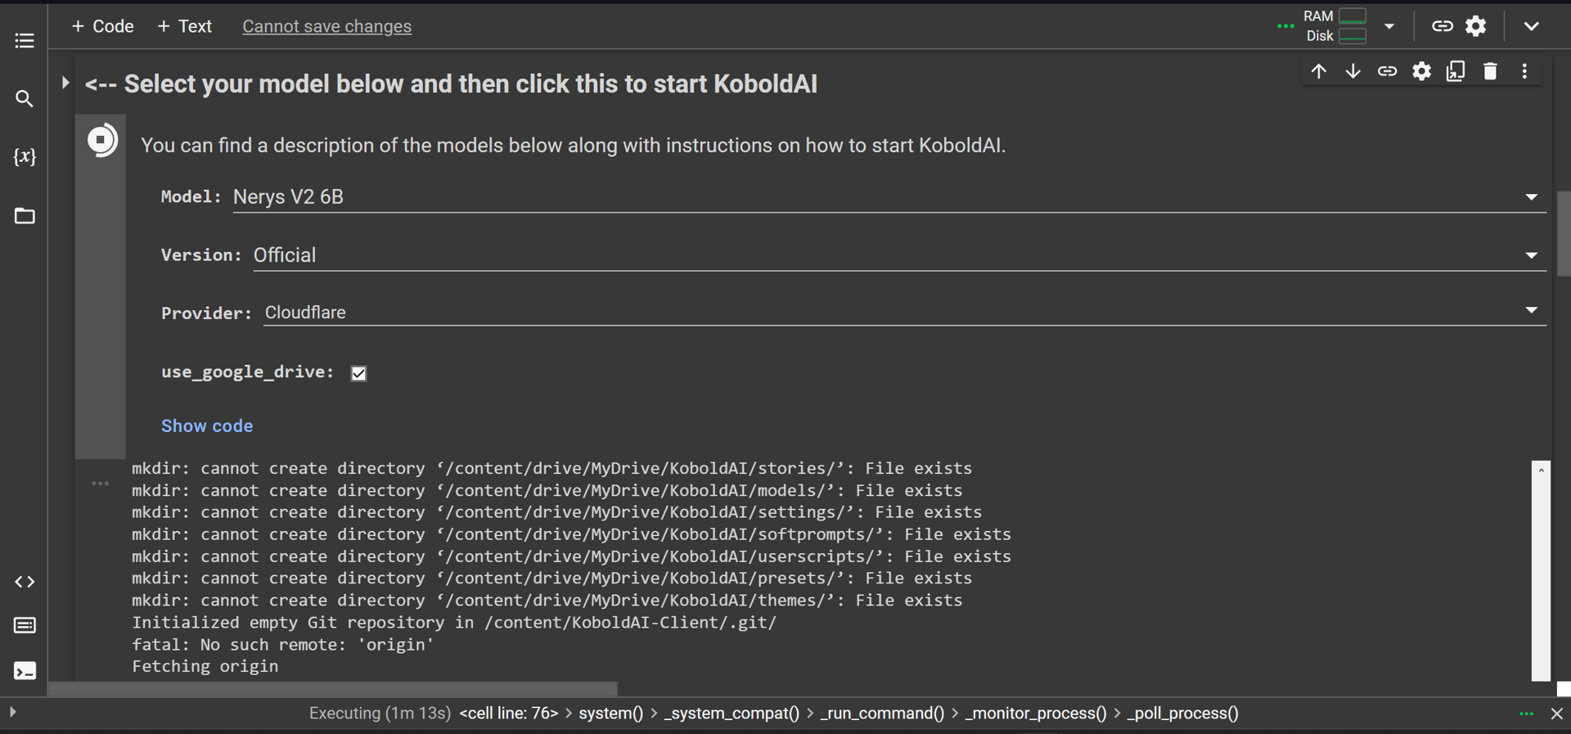Open the table of contents sidebar
The width and height of the screenshot is (1571, 734).
(25, 40)
